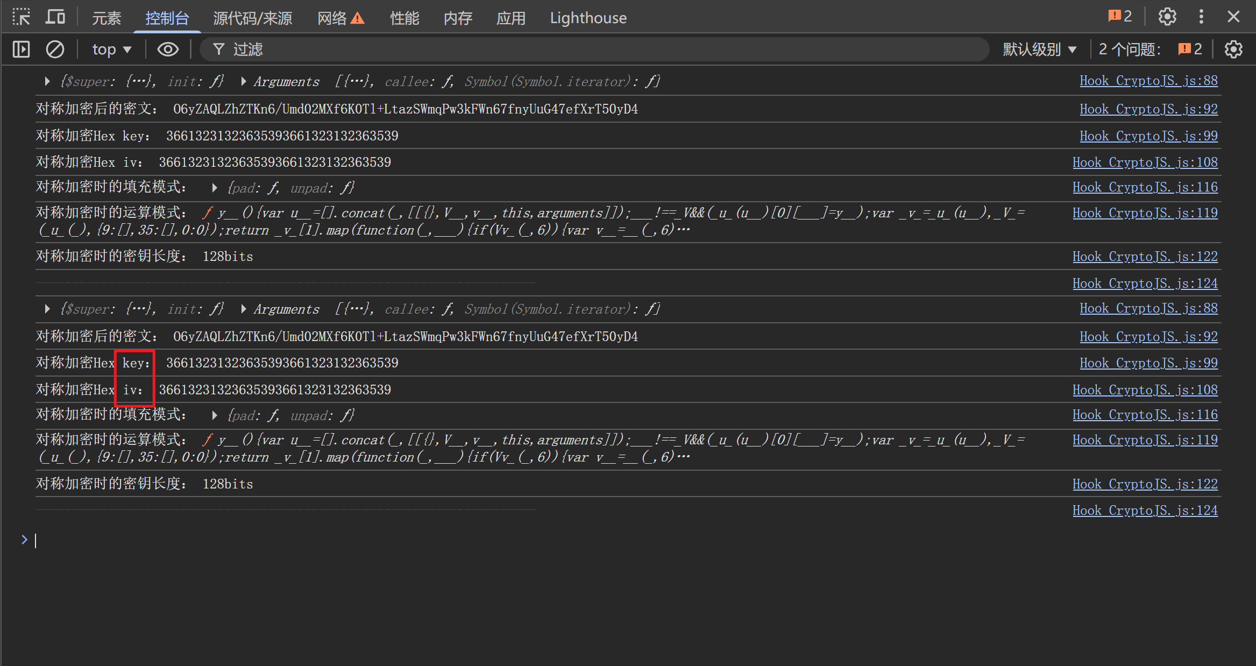
Task: Switch to the 内存 tab
Action: tap(458, 18)
